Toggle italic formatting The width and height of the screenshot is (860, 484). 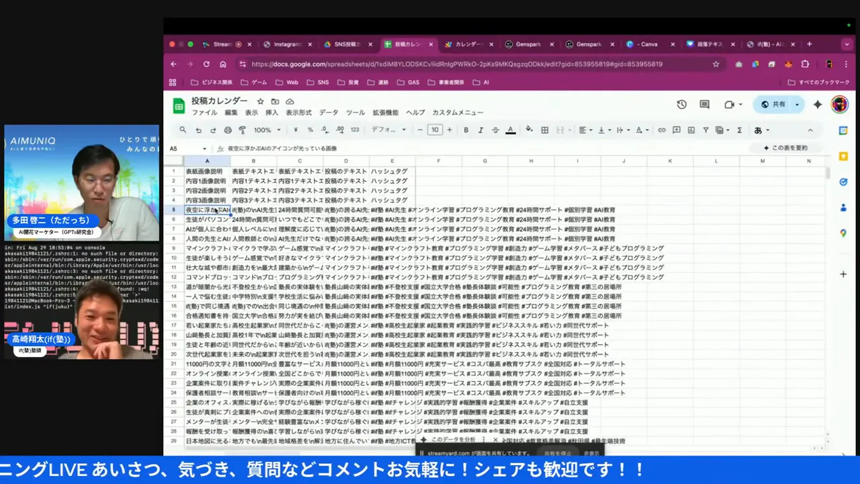point(480,130)
